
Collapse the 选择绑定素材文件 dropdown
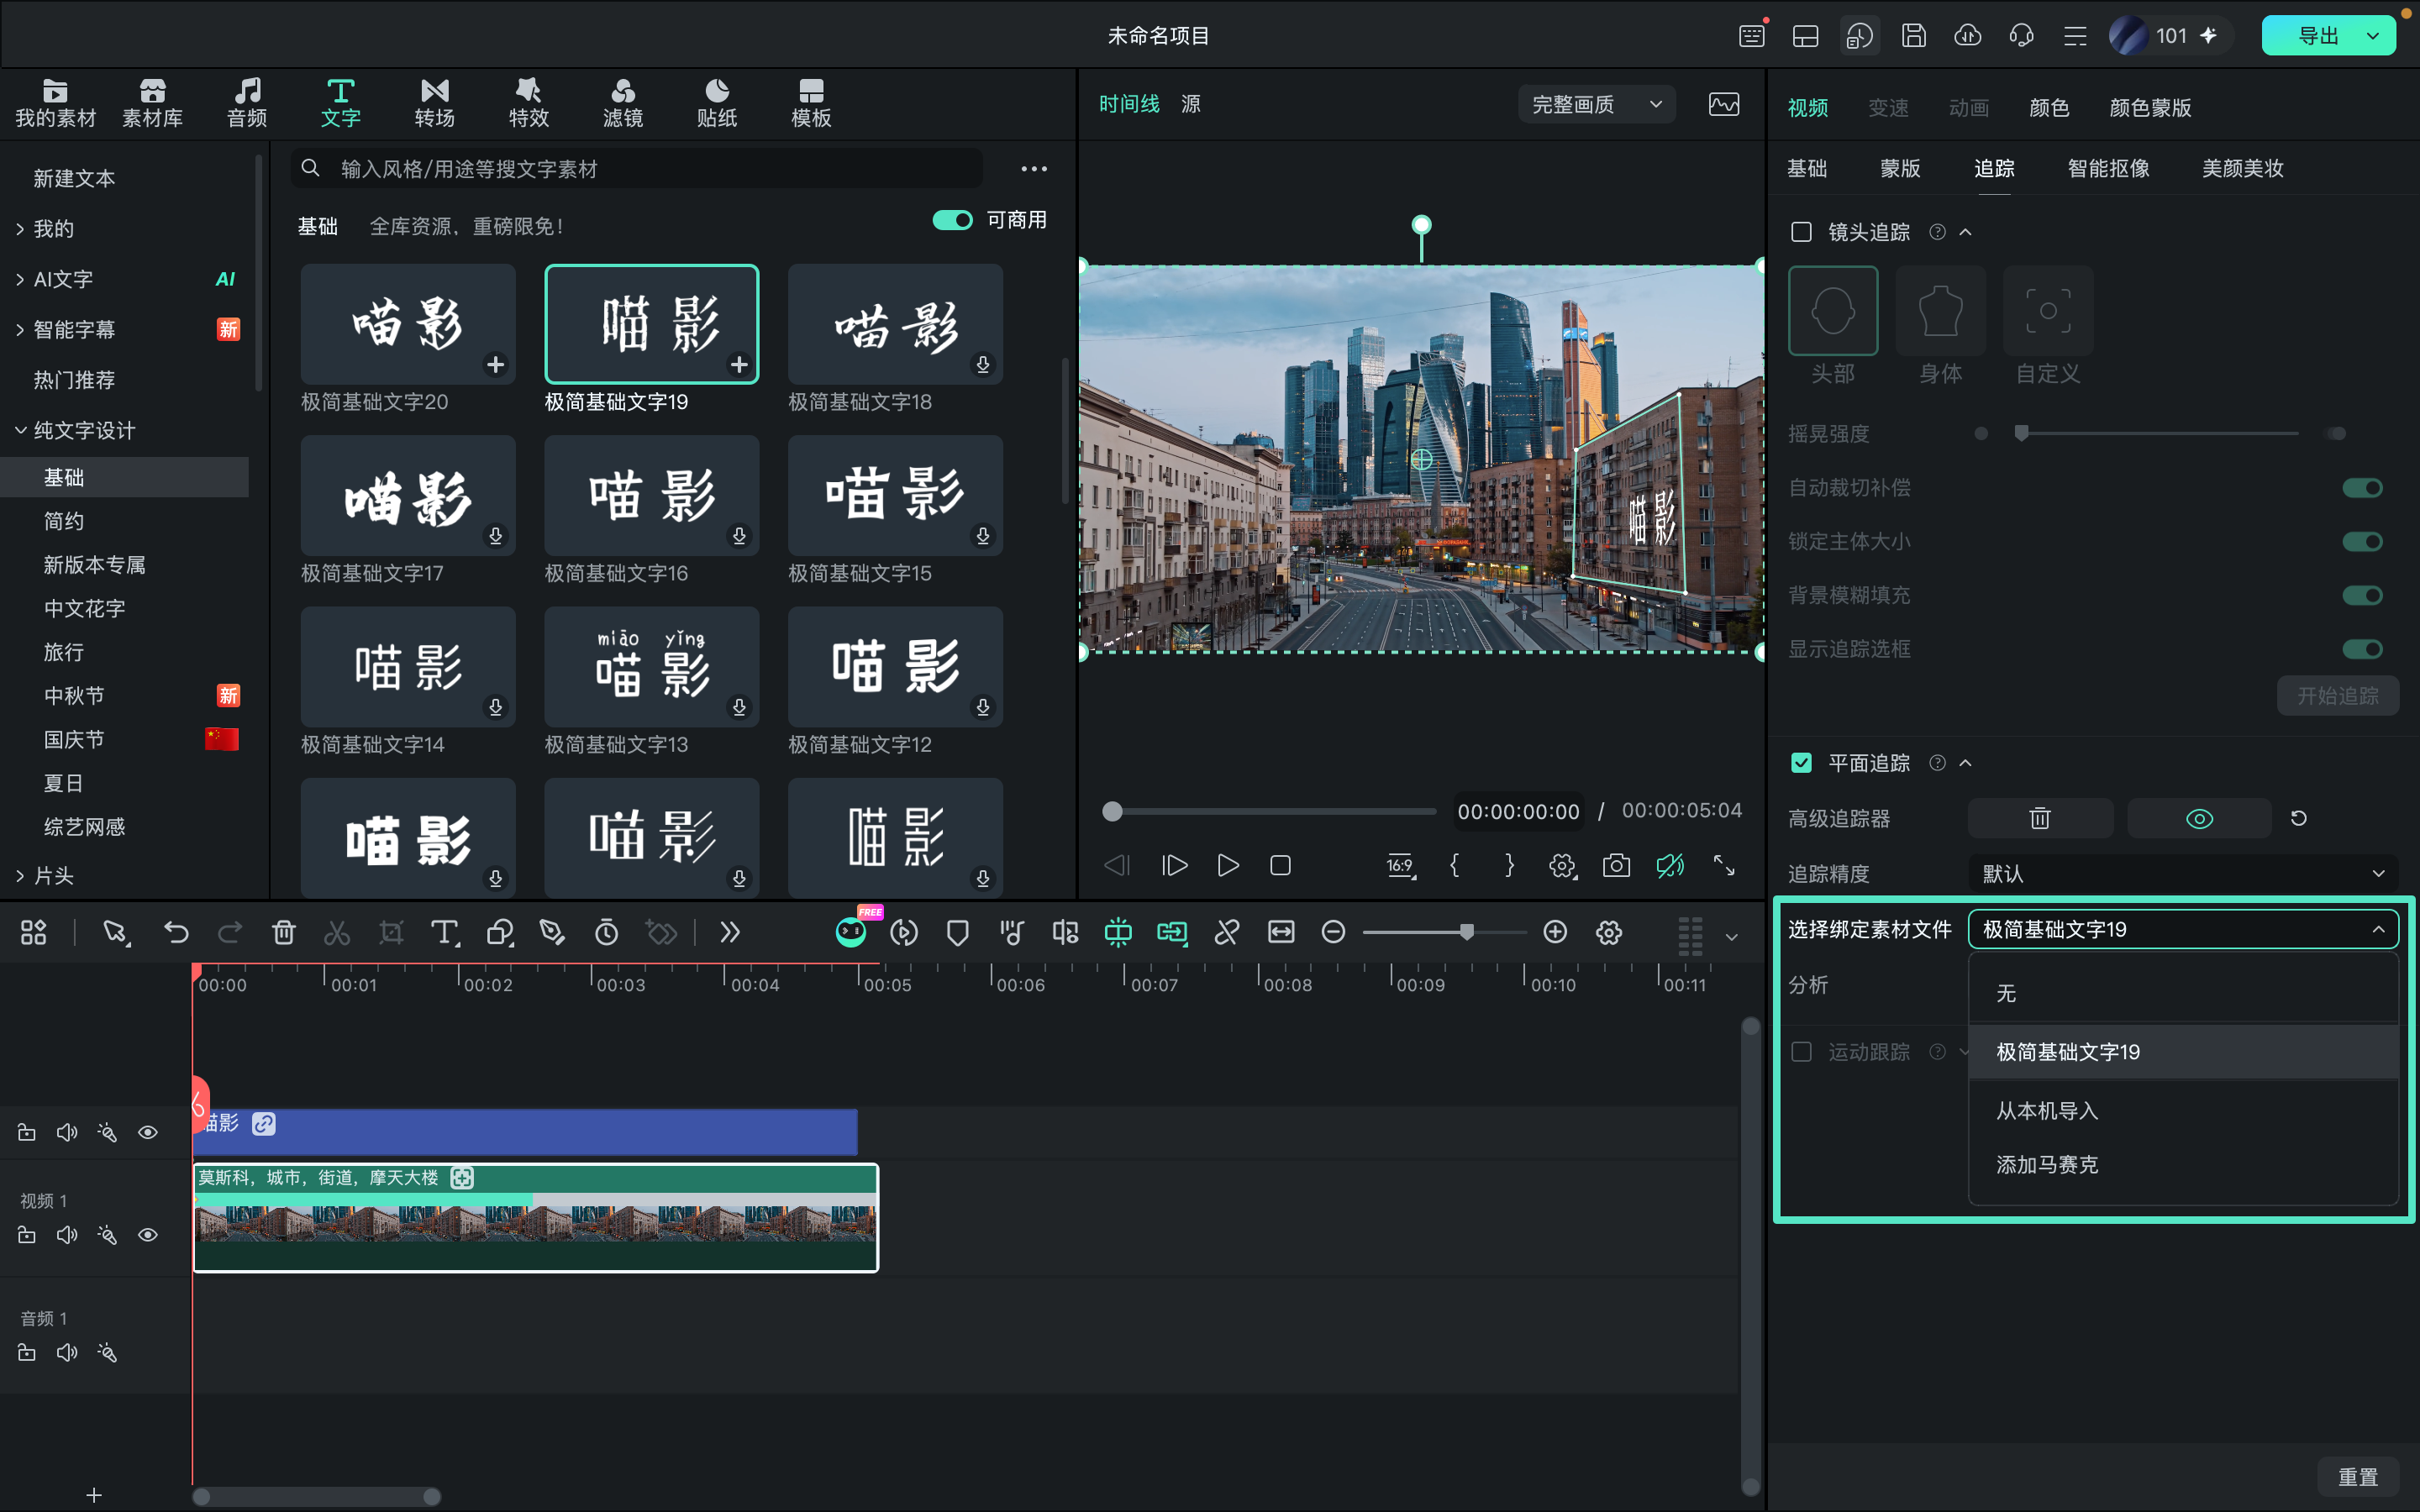2183,929
